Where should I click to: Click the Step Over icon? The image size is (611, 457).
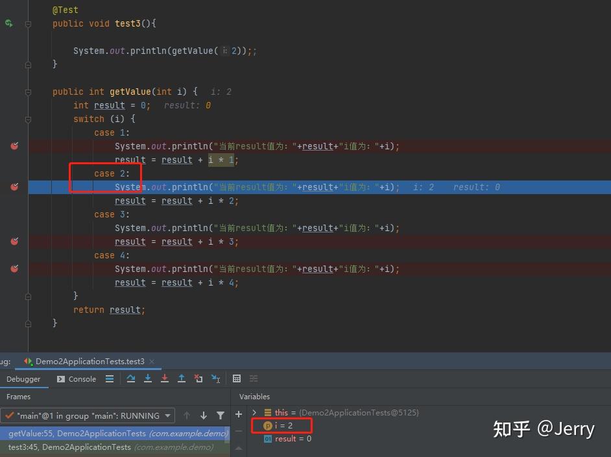(x=131, y=378)
